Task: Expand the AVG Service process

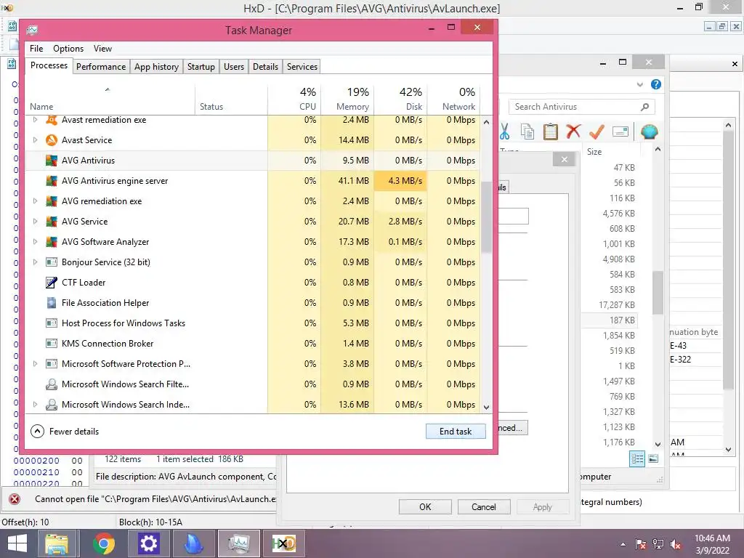Action: pos(35,222)
